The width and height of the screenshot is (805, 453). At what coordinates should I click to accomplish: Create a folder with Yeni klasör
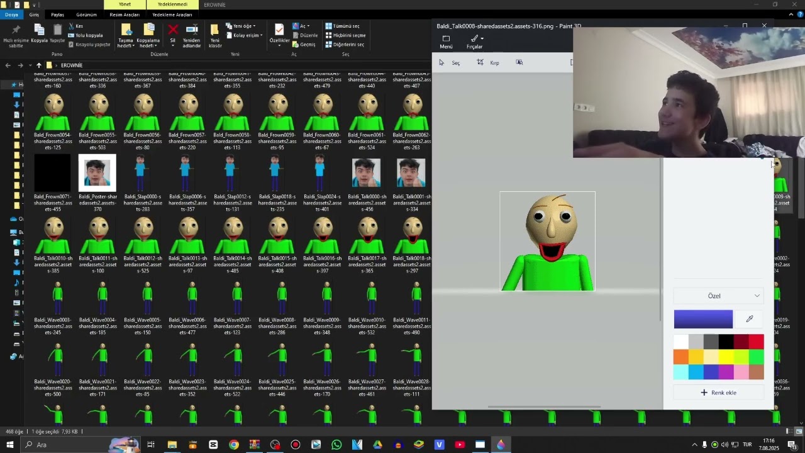(215, 36)
